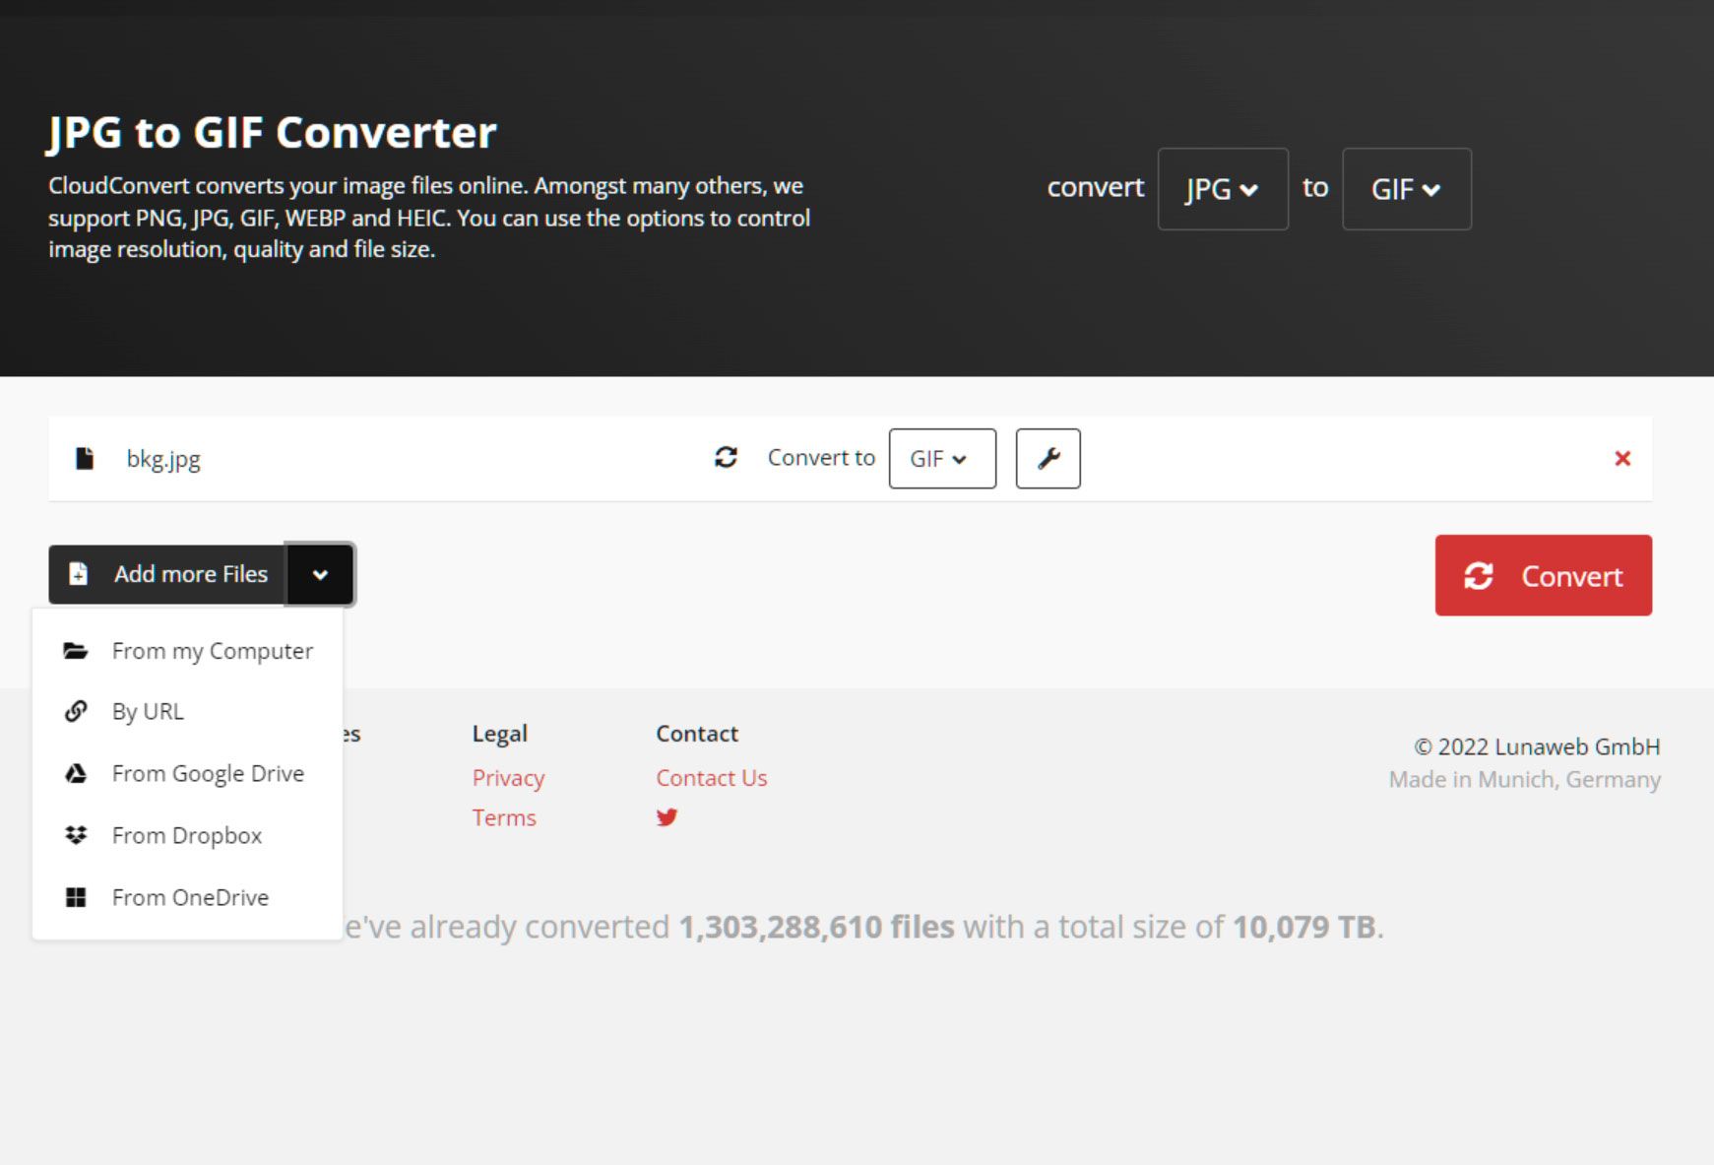Image resolution: width=1714 pixels, height=1165 pixels.
Task: Click the bkg.jpg file name
Action: click(x=163, y=459)
